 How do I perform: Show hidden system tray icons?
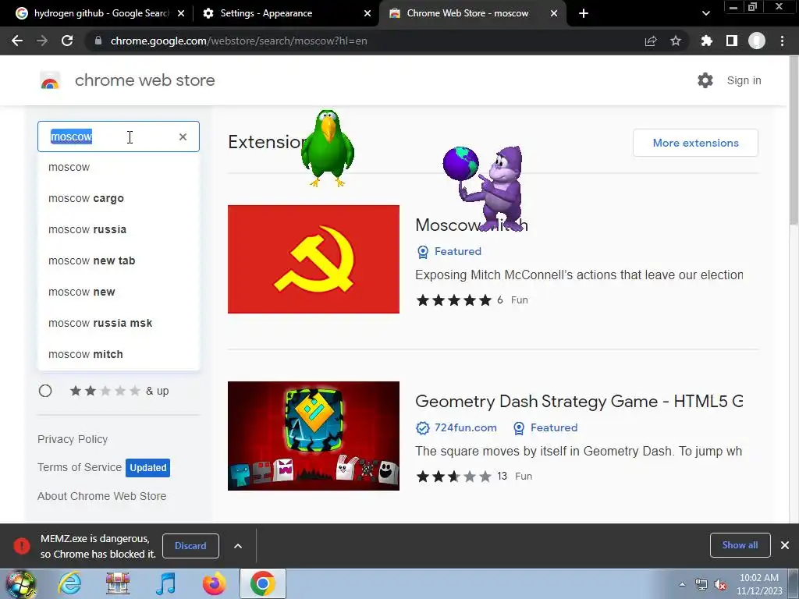(682, 585)
